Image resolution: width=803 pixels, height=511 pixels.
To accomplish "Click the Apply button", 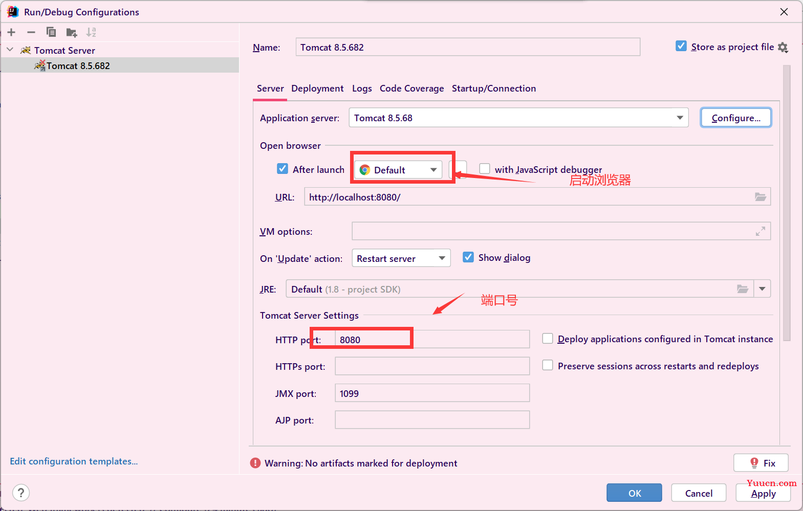I will click(763, 493).
